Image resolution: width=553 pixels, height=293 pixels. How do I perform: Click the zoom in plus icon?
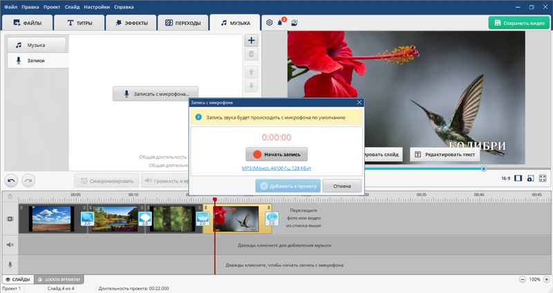click(x=546, y=279)
